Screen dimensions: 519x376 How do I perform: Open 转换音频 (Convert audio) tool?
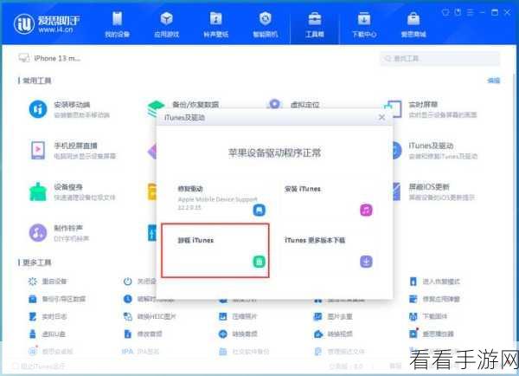[238, 334]
